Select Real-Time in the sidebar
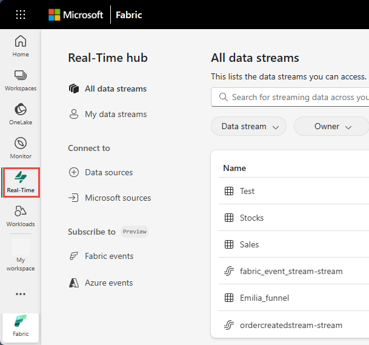Screen dimensions: 369x345 [21, 183]
